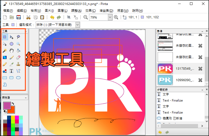This screenshot has width=209, height=136.
Task: Click the primary purple color swatch
Action: coord(7,105)
